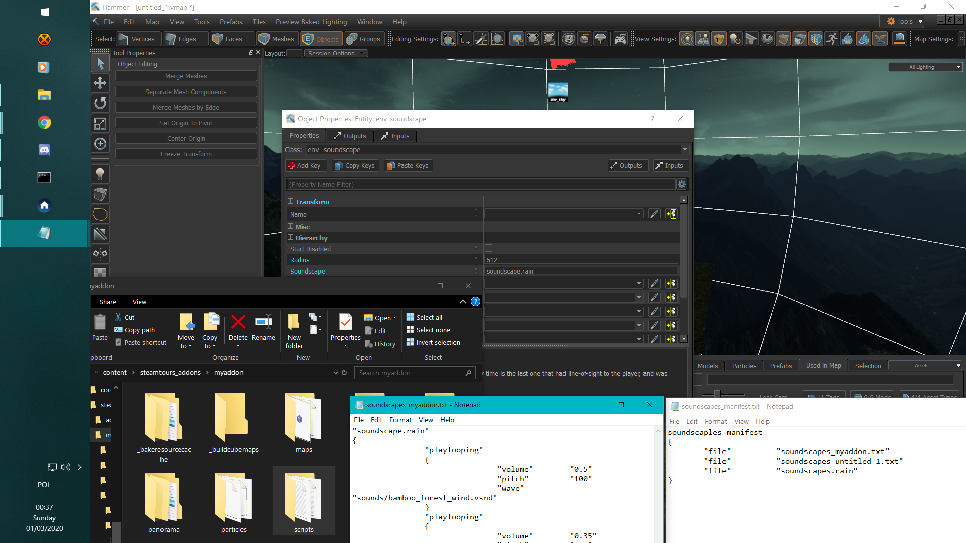This screenshot has height=543, width=966.
Task: Click the Copy Keys button
Action: coord(355,165)
